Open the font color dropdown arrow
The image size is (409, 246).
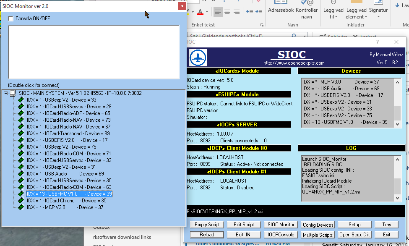click(x=207, y=12)
